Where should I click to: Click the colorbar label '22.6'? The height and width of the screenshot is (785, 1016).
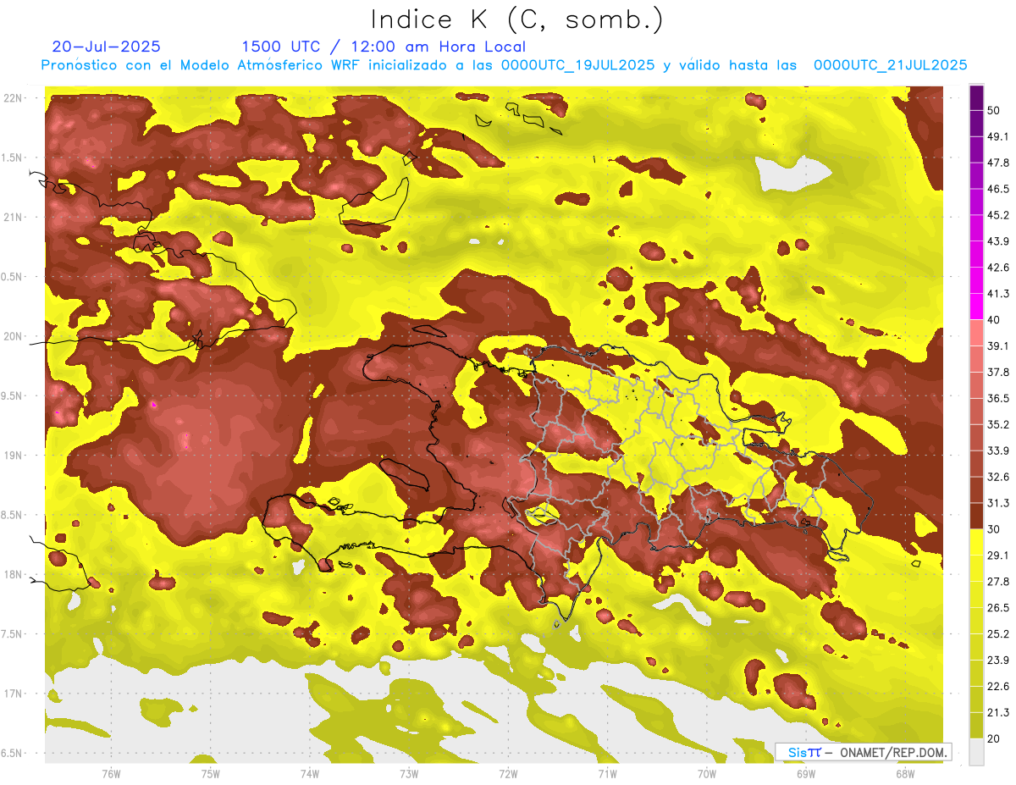pos(998,687)
